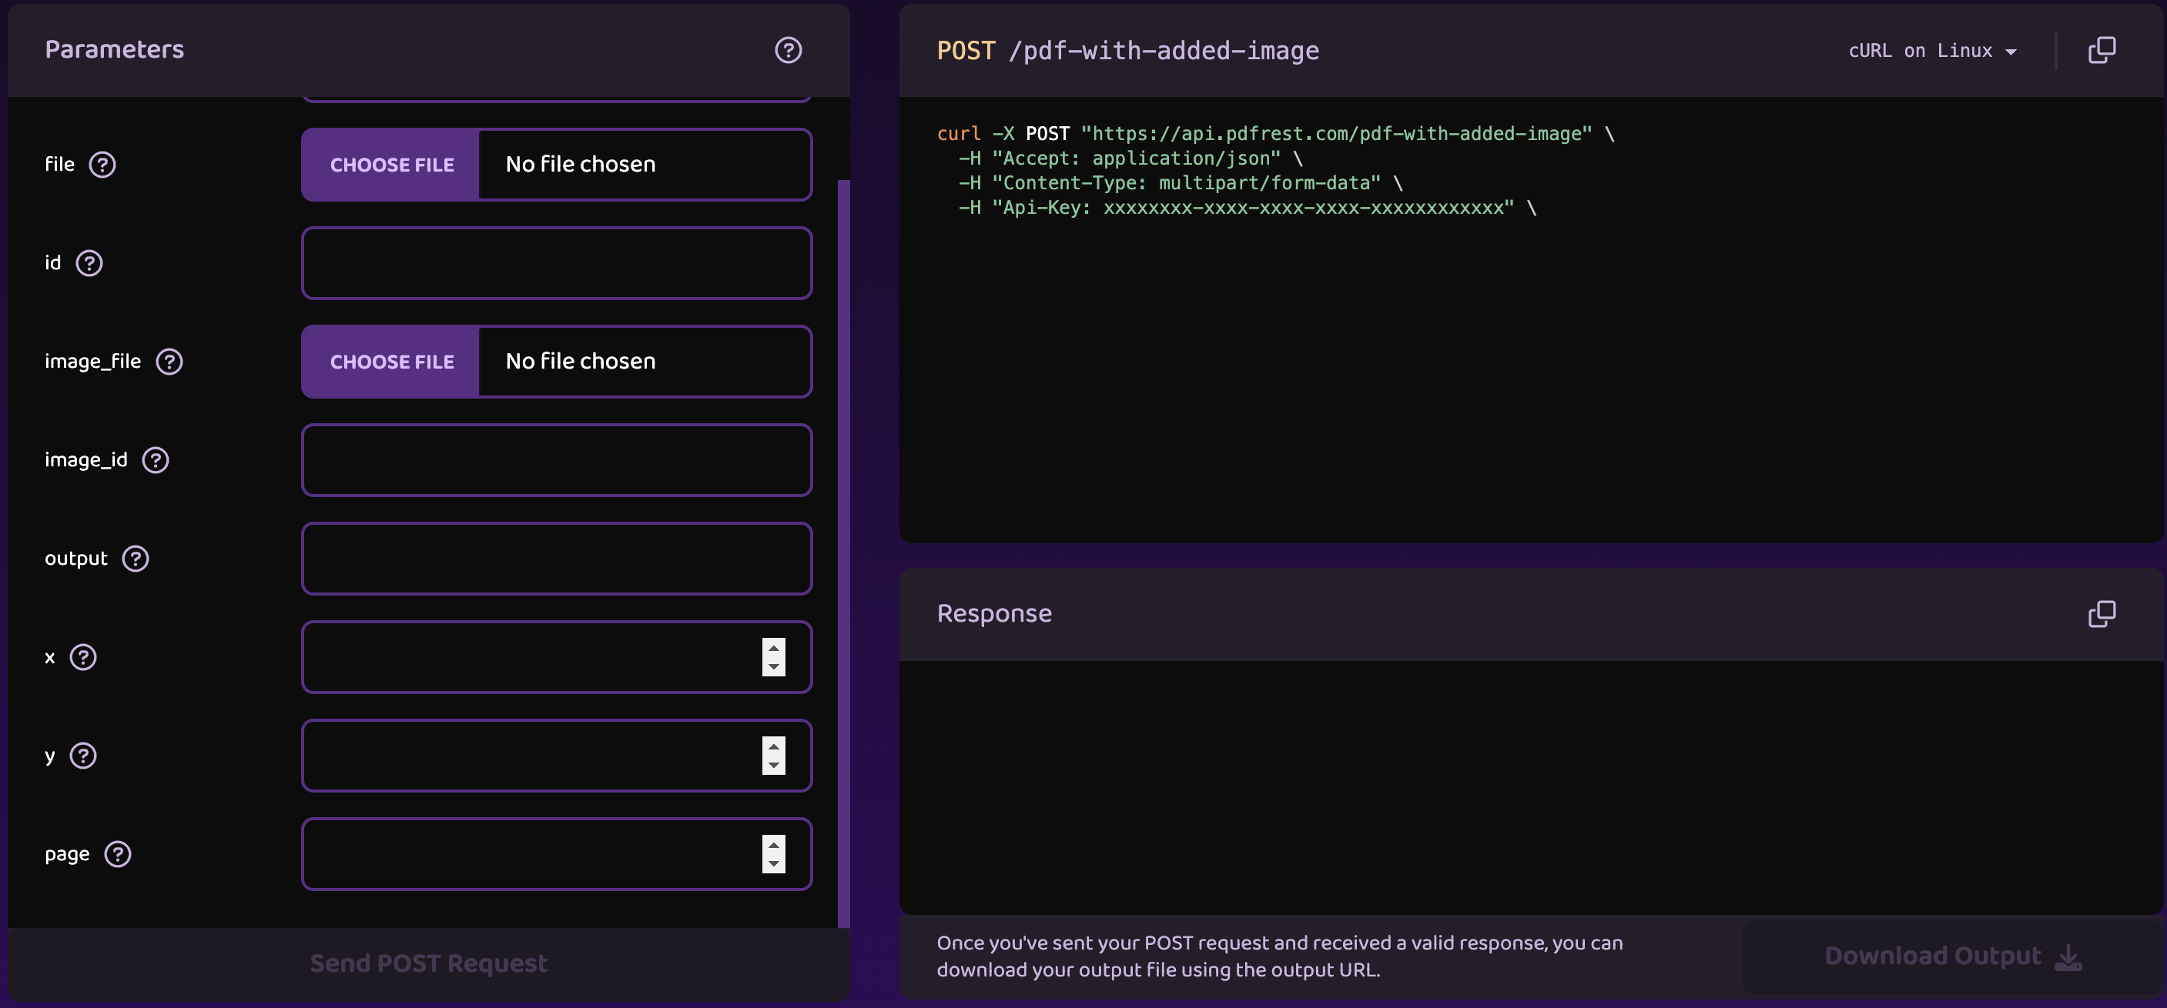This screenshot has height=1008, width=2167.
Task: Decrement the page number stepper
Action: pyautogui.click(x=773, y=863)
